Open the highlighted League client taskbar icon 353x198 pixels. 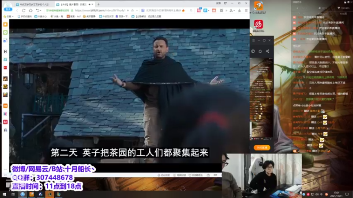tap(49, 194)
